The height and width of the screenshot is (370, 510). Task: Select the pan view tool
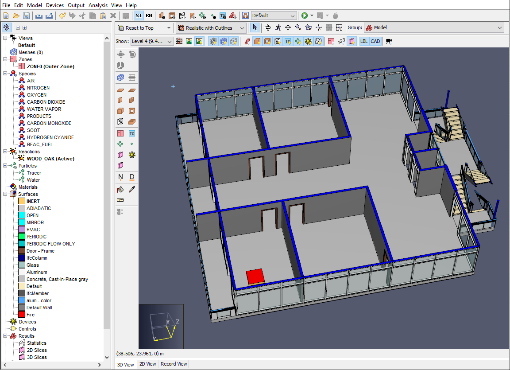click(288, 27)
